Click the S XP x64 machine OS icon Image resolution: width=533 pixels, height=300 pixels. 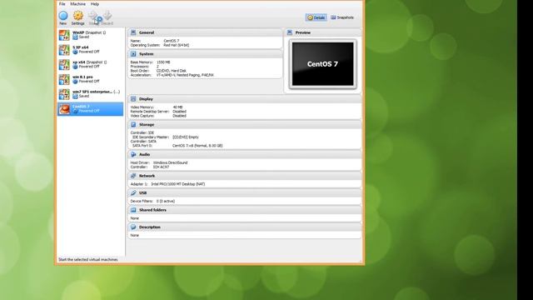click(x=64, y=50)
